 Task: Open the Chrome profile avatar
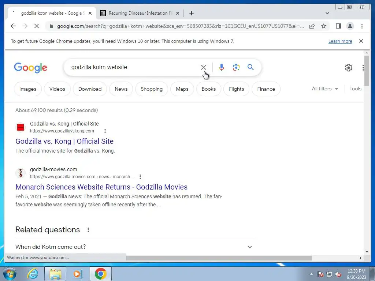click(x=350, y=26)
